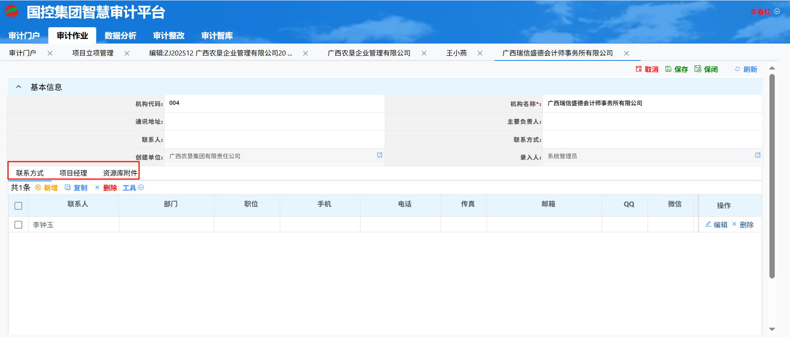Viewport: 790px width, 345px height.
Task: Click the 取消 cancel icon button
Action: [647, 69]
